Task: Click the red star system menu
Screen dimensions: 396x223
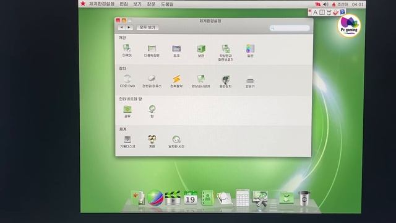Action: (83, 4)
